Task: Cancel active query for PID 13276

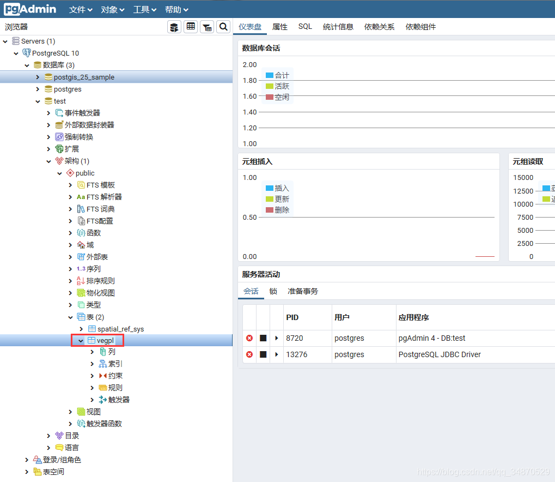Action: [263, 354]
